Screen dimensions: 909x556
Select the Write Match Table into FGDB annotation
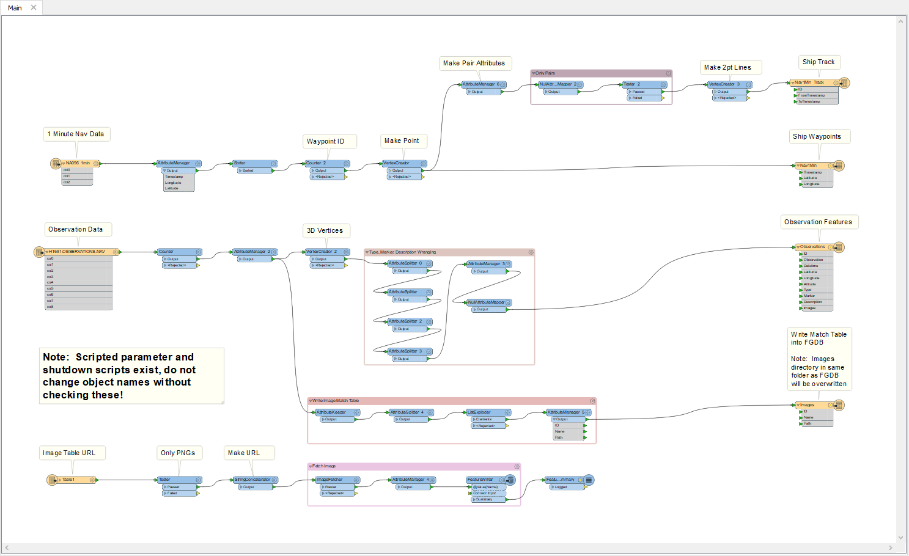[x=819, y=359]
